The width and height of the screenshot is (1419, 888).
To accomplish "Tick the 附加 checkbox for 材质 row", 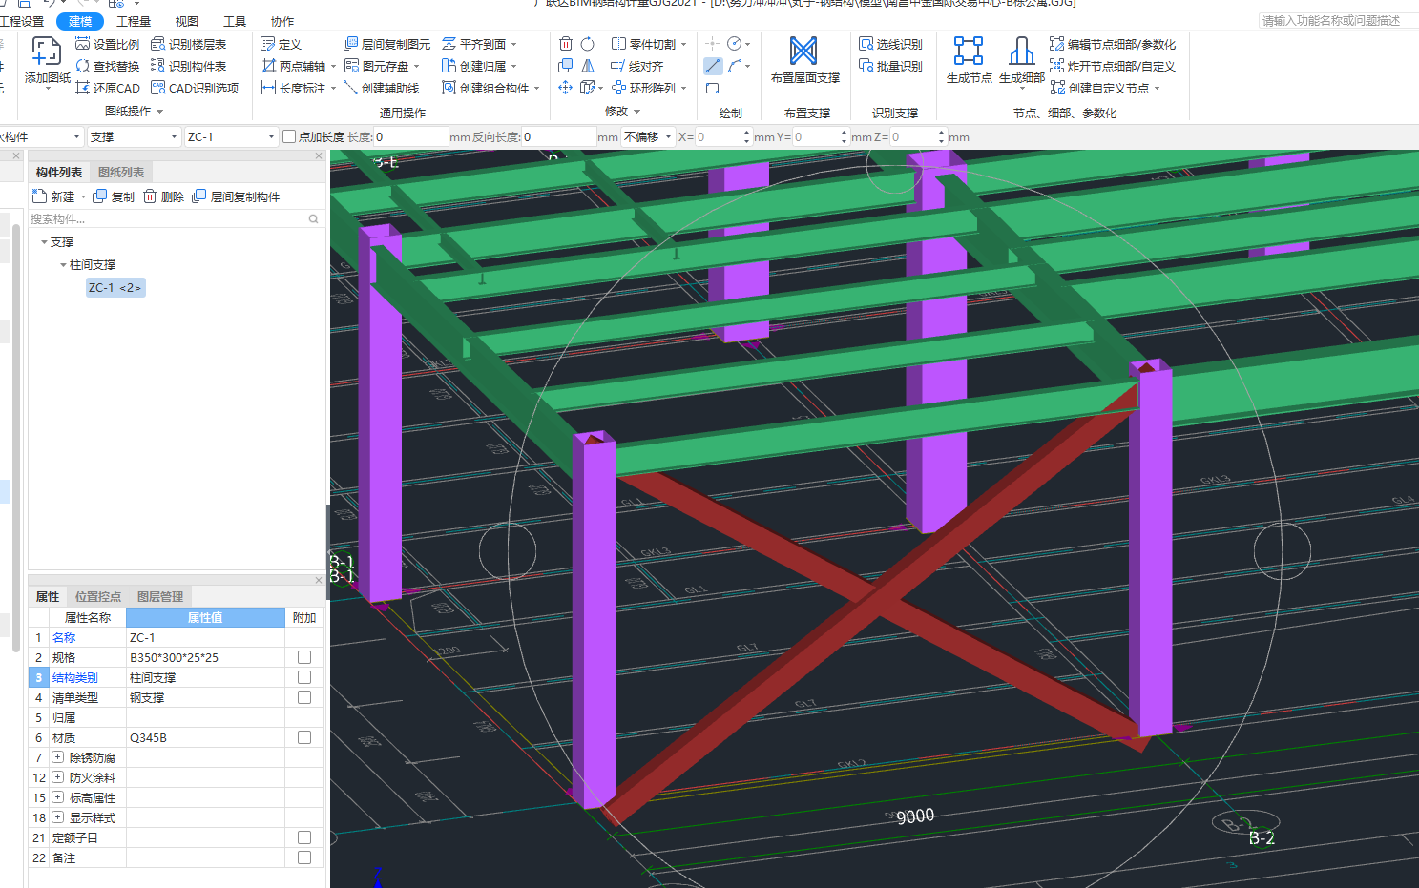I will [x=304, y=737].
